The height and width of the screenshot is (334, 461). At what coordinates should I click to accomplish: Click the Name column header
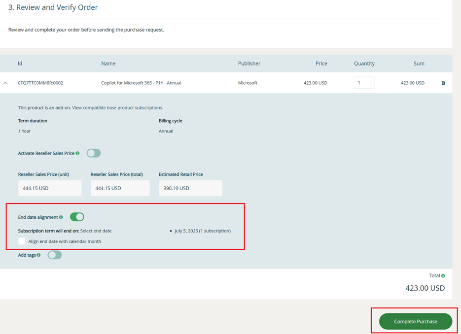click(108, 64)
